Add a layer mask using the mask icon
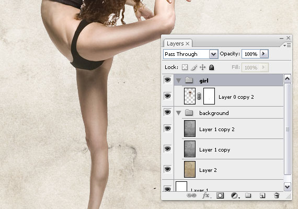Image resolution: width=298 pixels, height=209 pixels. pos(220,195)
